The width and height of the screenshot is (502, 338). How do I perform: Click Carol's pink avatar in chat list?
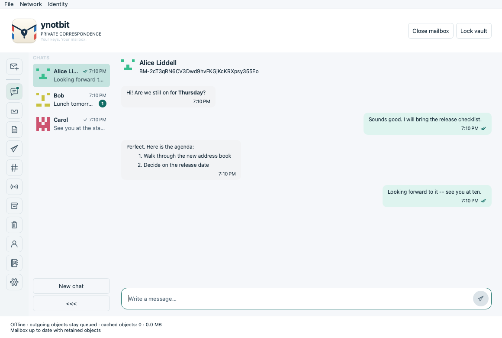click(43, 124)
